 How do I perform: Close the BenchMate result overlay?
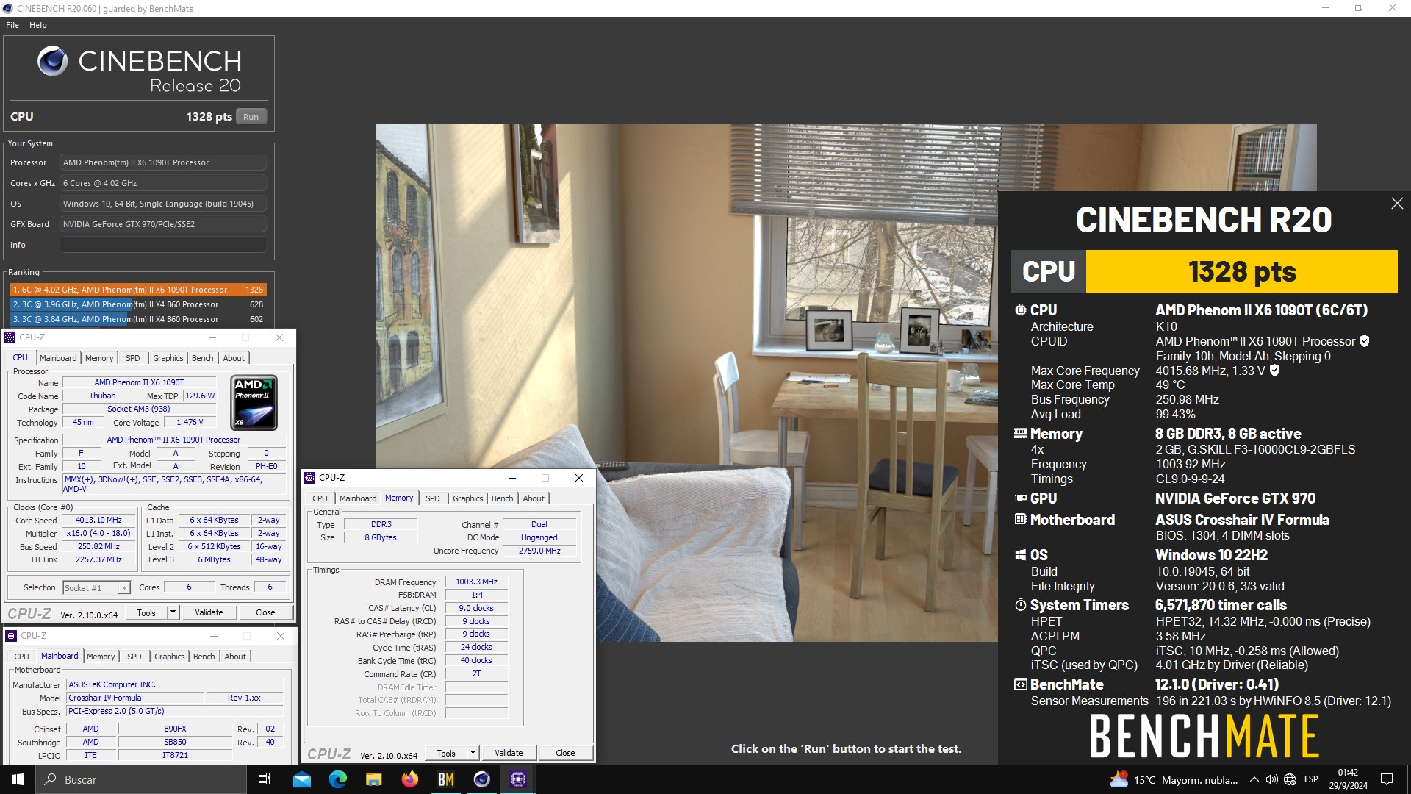(x=1397, y=204)
